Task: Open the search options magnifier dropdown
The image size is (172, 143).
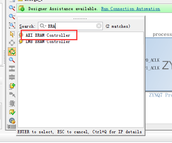Action: (43, 26)
